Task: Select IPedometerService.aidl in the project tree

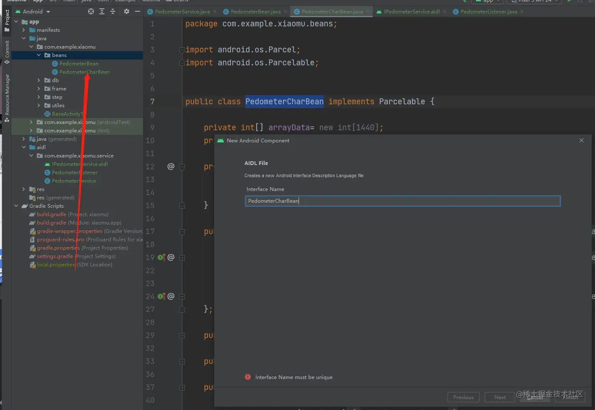Action: (x=80, y=164)
